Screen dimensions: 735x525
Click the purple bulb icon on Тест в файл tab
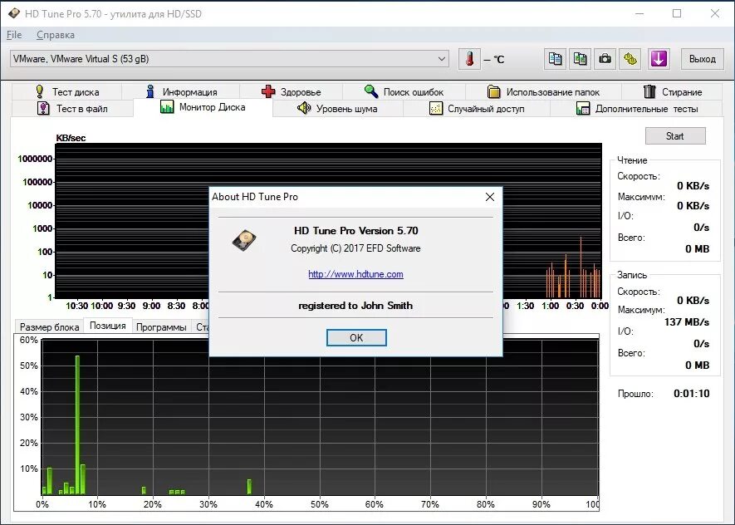[x=43, y=108]
